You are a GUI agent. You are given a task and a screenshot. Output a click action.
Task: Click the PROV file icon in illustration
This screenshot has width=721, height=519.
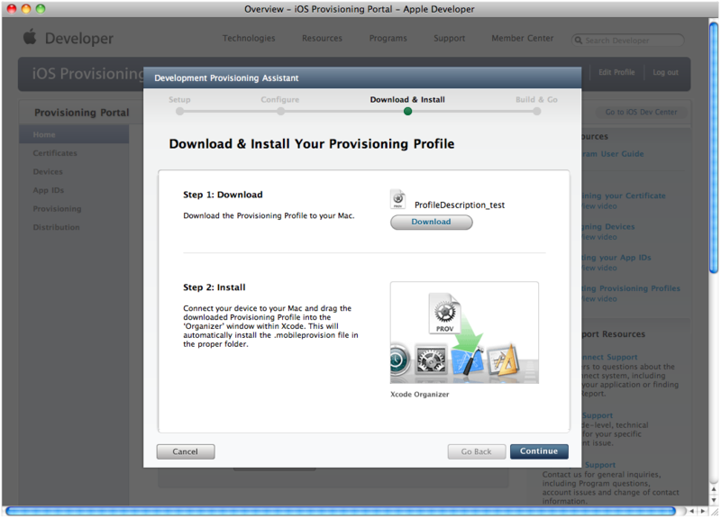click(x=444, y=313)
